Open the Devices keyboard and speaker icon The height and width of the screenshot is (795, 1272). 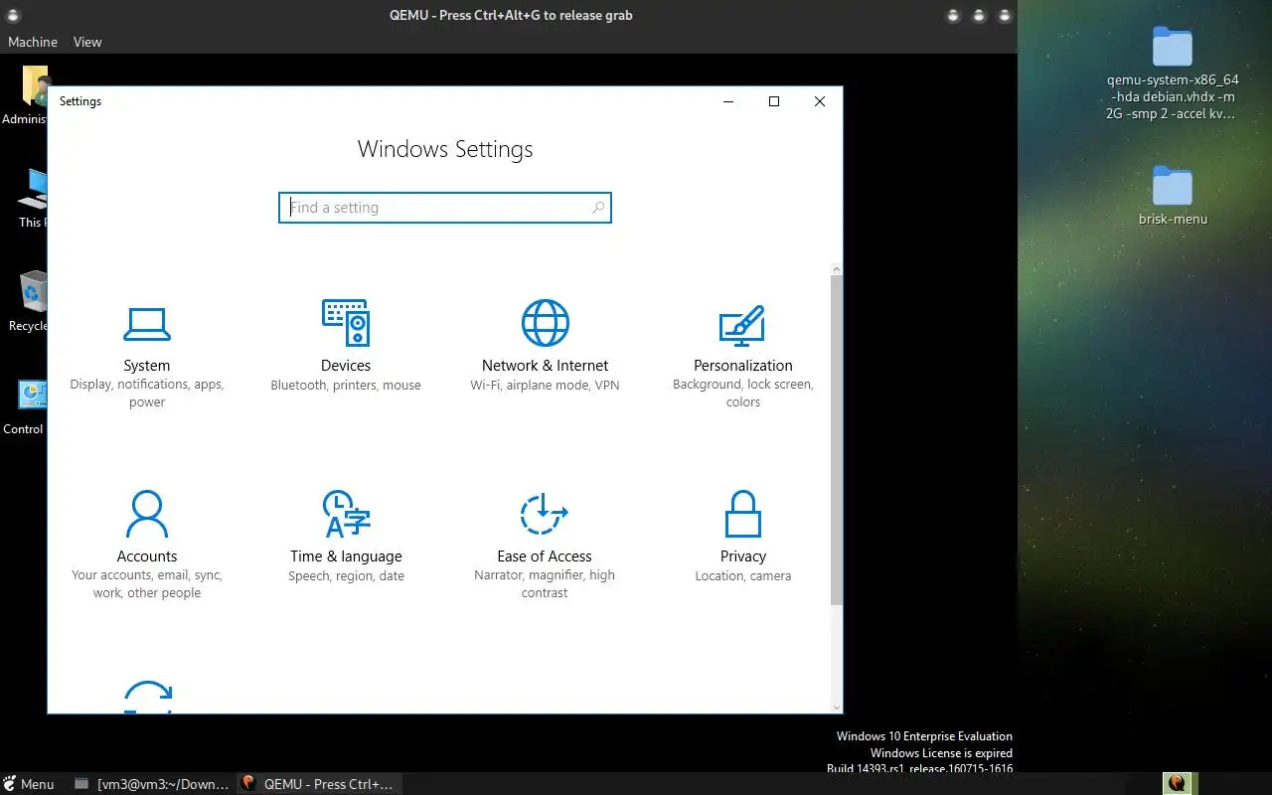(x=346, y=323)
